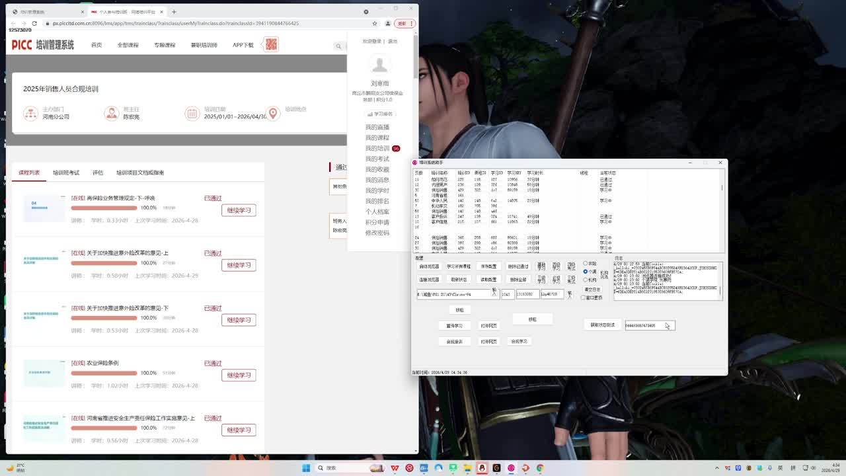This screenshot has width=846, height=476.
Task: Click the search magnifier icon in PICC header
Action: pyautogui.click(x=338, y=46)
